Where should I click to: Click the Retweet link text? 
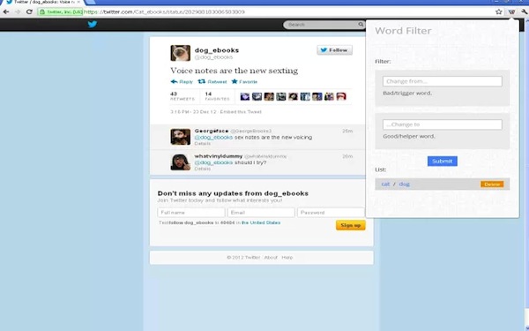(217, 82)
